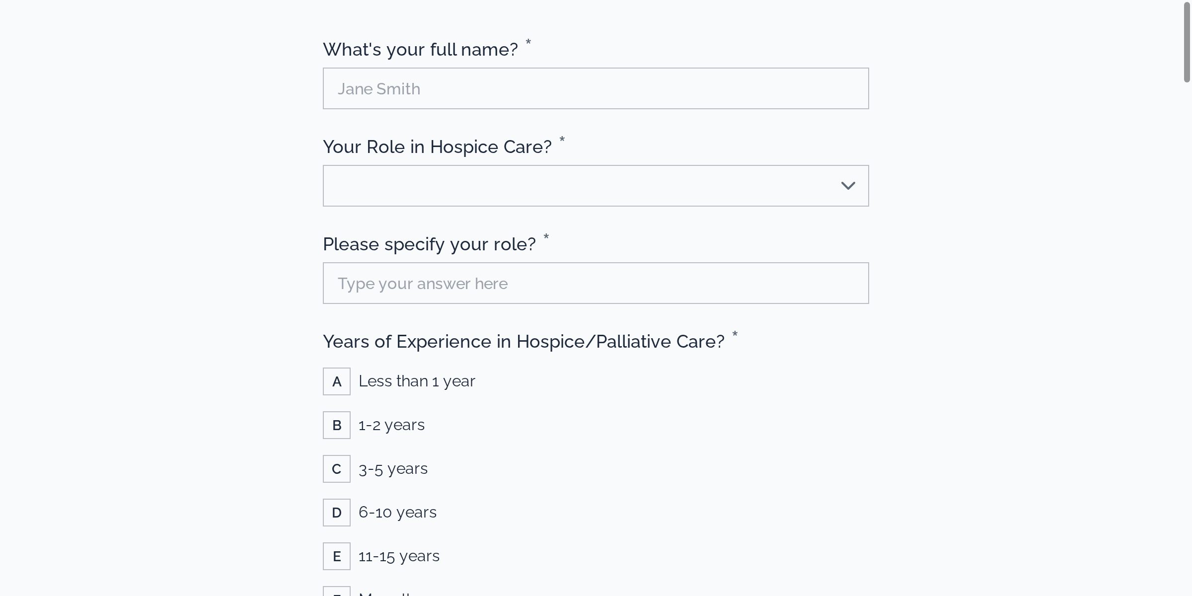Click the 'Type your answer here' field

[596, 283]
